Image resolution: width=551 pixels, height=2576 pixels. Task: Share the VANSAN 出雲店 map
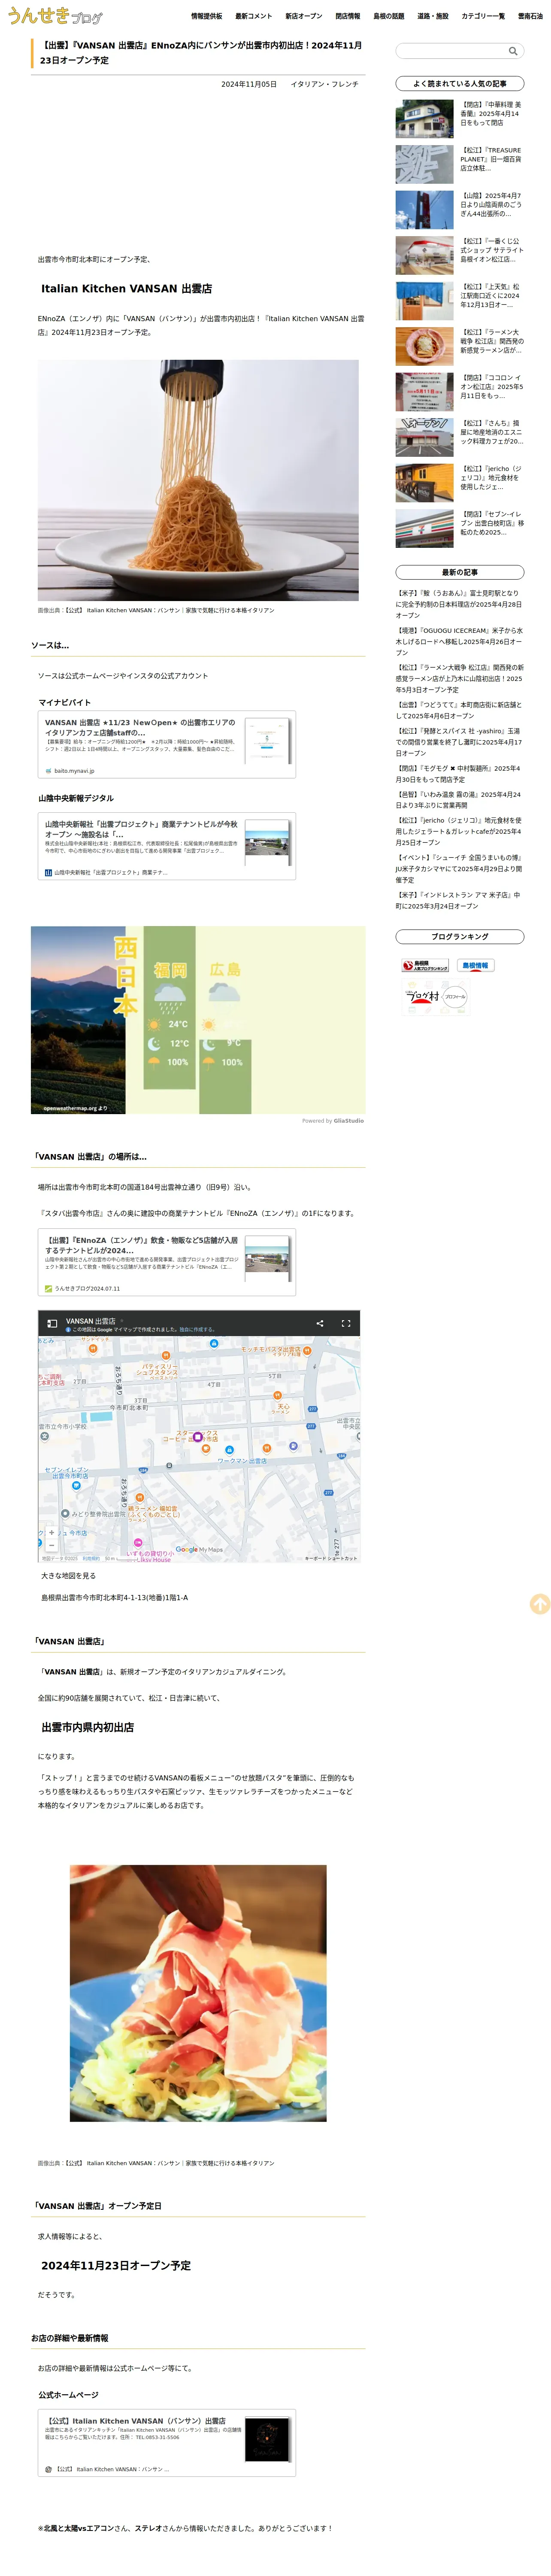(x=320, y=1323)
